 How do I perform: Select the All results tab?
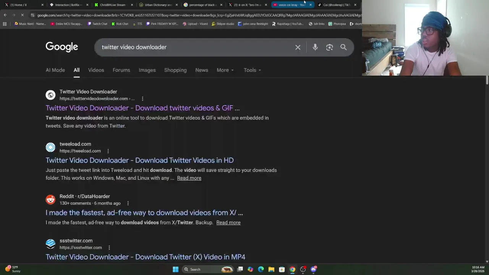click(76, 70)
